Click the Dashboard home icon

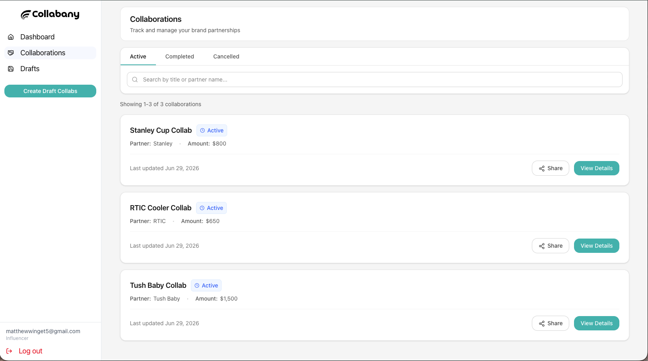(x=11, y=37)
